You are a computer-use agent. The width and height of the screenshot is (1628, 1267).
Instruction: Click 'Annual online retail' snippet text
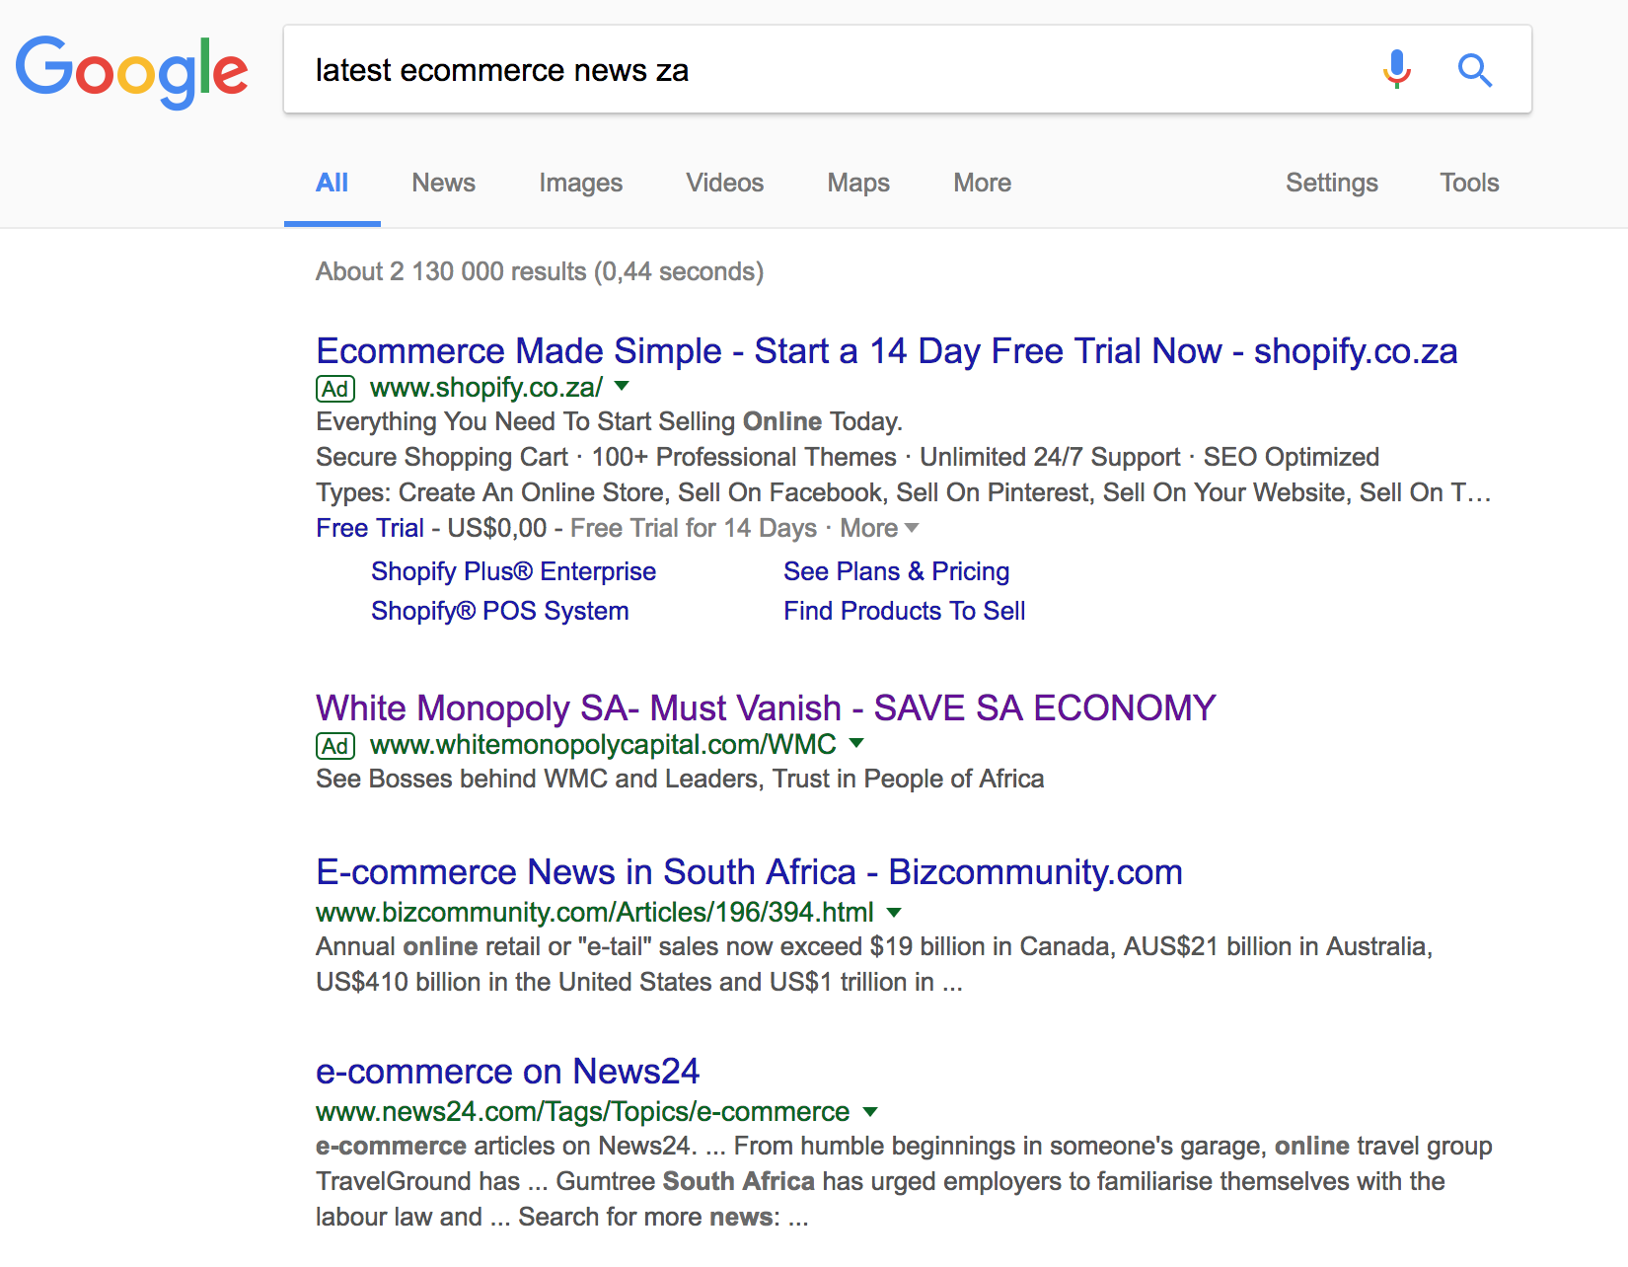click(x=874, y=964)
